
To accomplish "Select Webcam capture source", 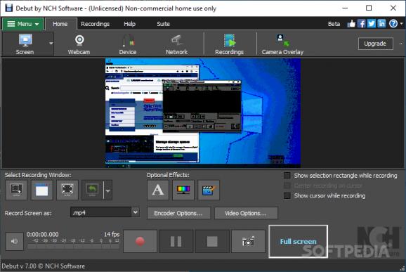I will coord(79,44).
